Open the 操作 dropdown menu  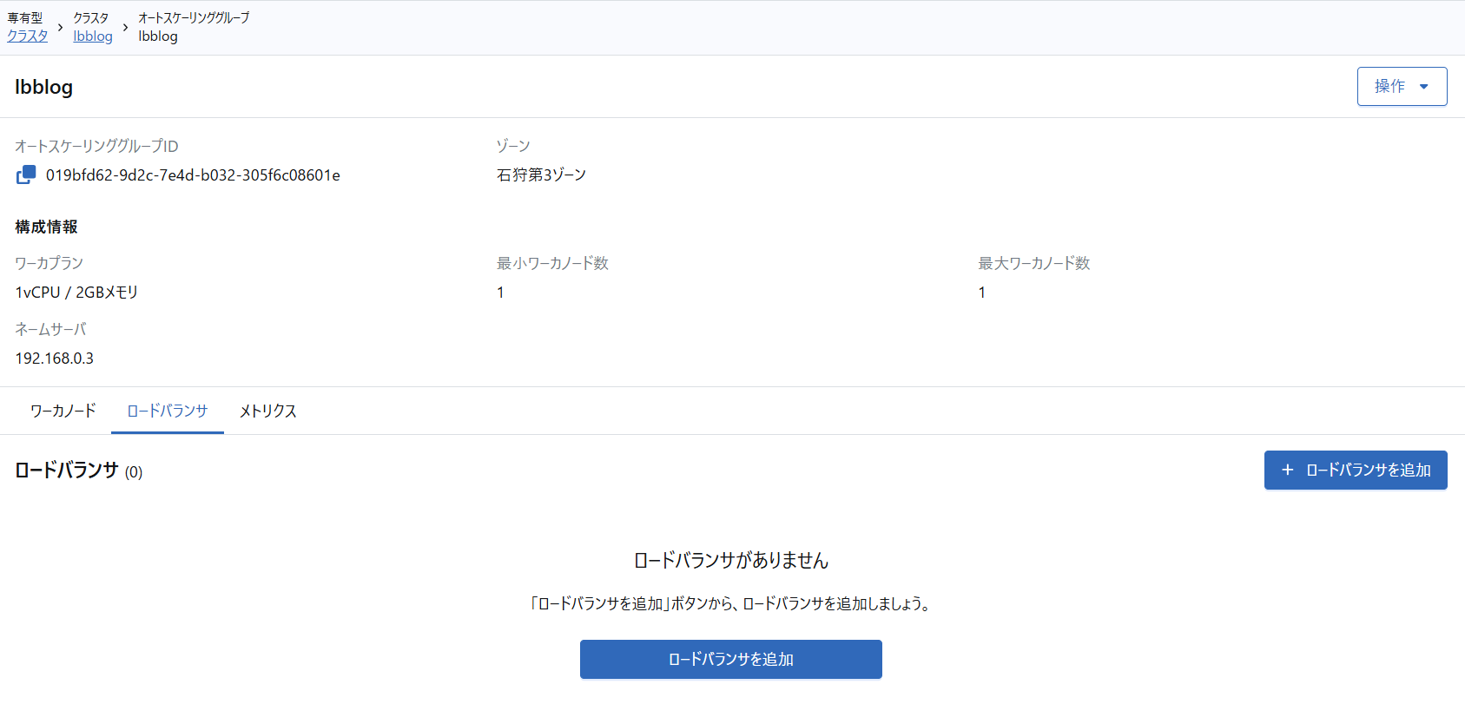coord(1401,87)
